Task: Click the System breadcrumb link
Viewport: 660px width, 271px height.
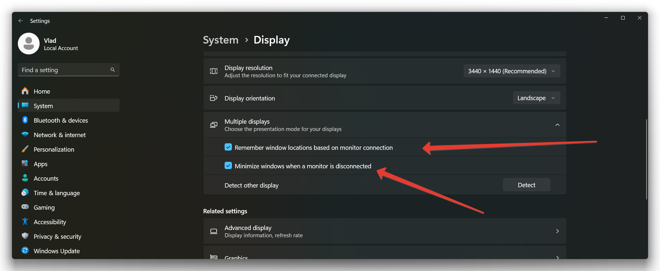Action: pos(221,40)
